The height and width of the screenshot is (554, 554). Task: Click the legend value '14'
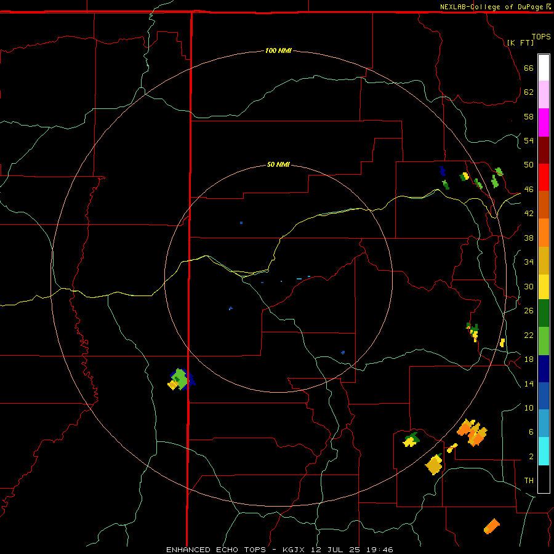click(x=529, y=383)
